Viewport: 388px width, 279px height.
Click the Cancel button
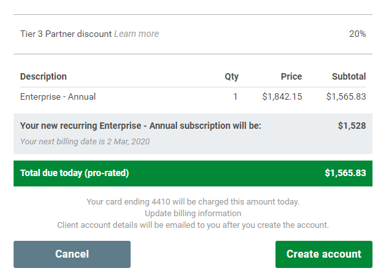coord(72,254)
